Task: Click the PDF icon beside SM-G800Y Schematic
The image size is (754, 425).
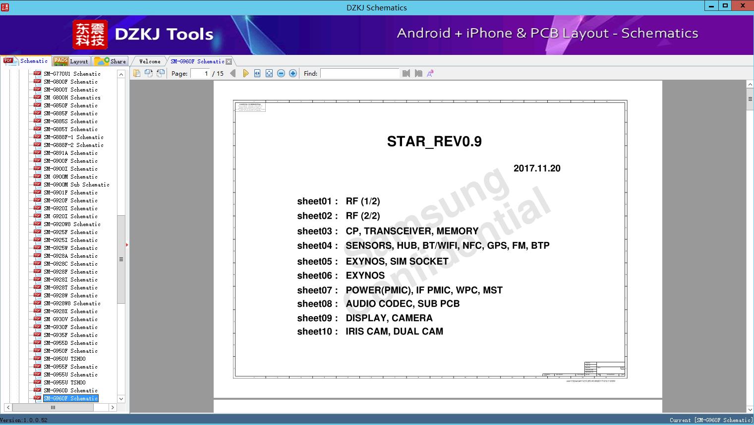Action: click(x=37, y=89)
